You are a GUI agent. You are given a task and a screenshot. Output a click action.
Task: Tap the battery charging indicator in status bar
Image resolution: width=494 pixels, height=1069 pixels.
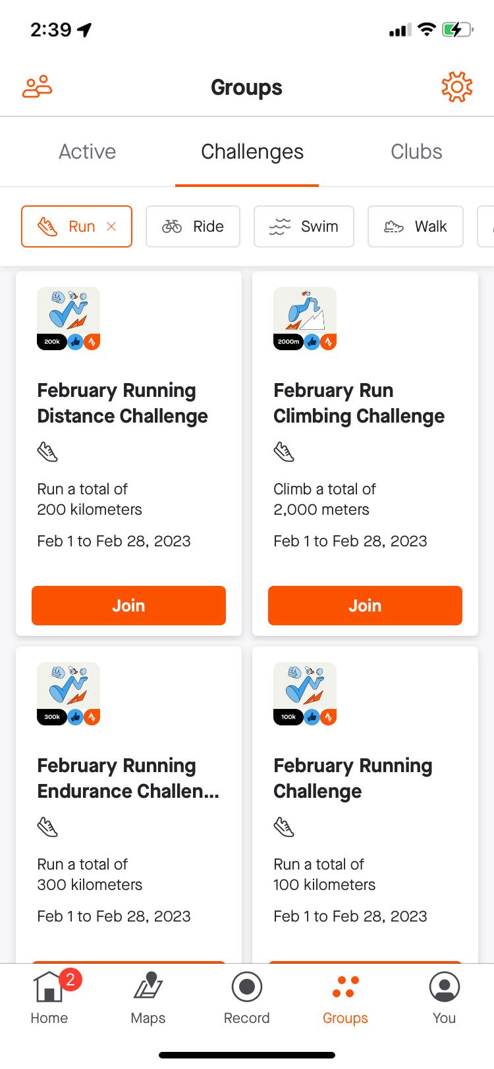tap(456, 29)
